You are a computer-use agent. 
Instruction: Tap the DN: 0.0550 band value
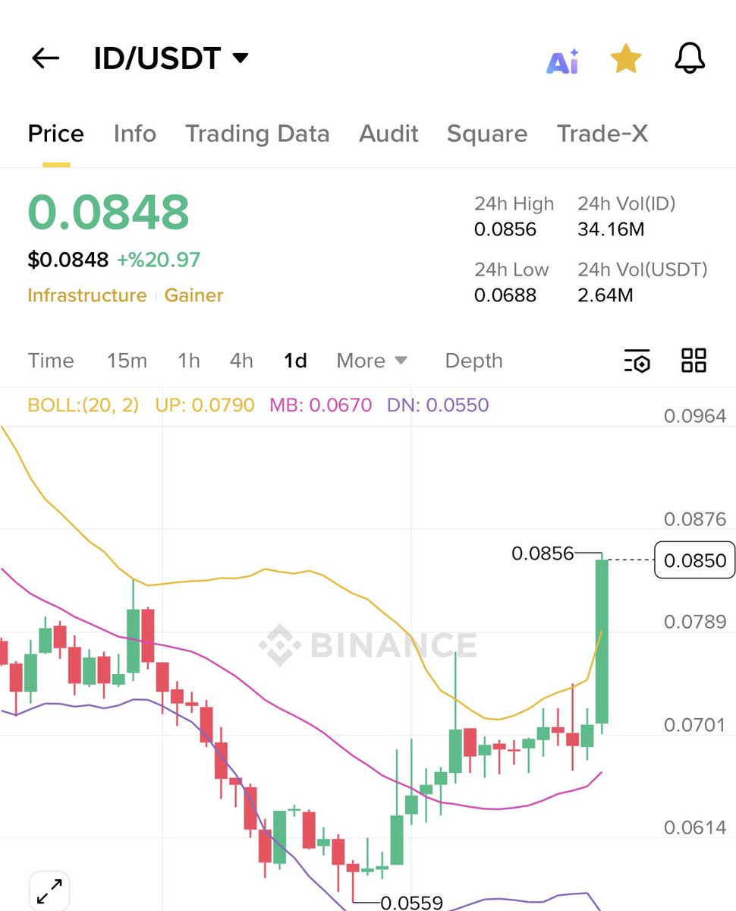438,405
